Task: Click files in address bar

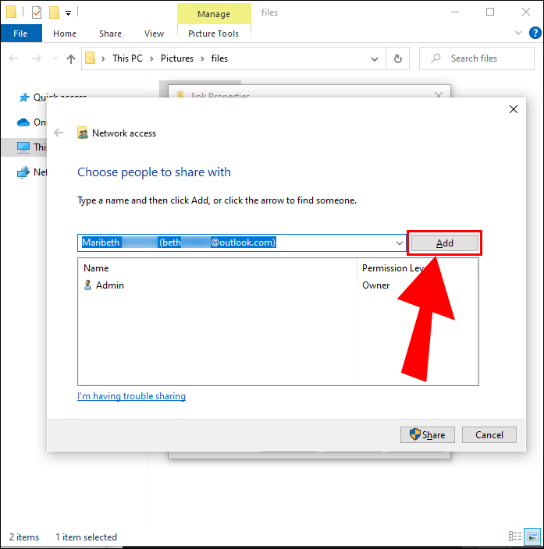Action: (x=219, y=58)
